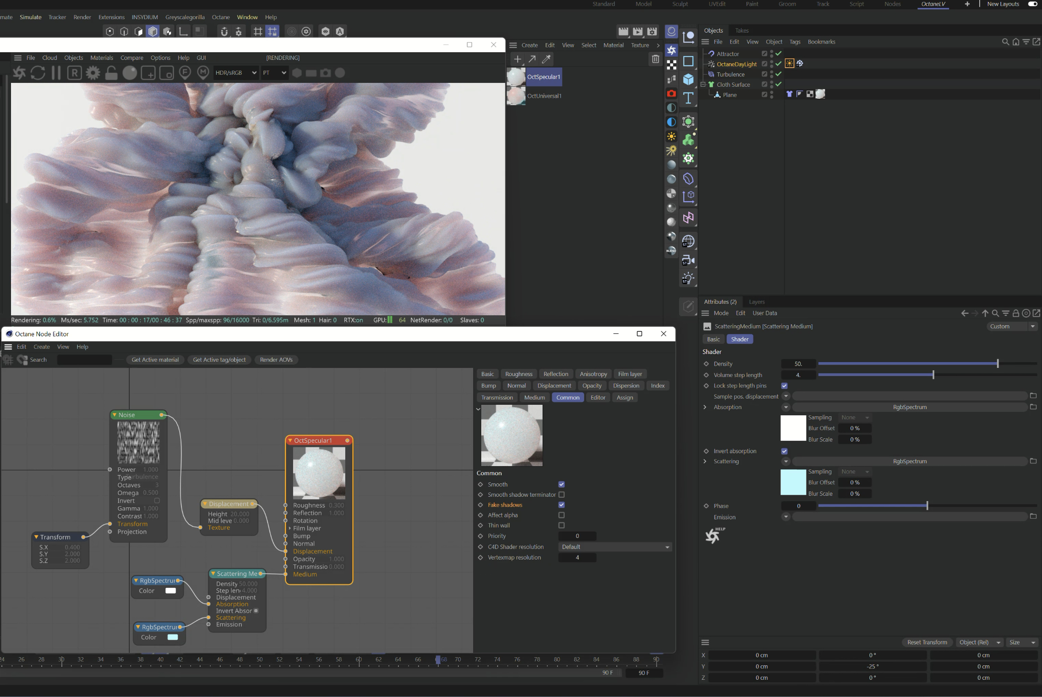Click the camera lock icon in Live Viewer

111,73
